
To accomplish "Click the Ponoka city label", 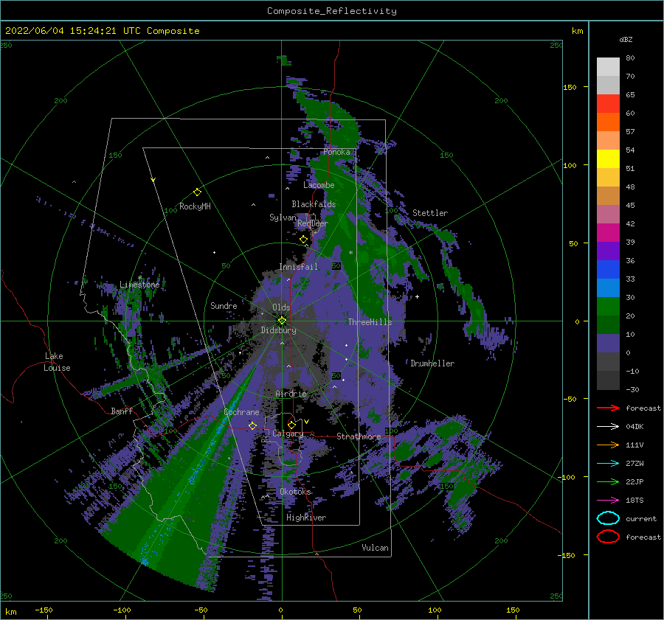I will (x=336, y=152).
